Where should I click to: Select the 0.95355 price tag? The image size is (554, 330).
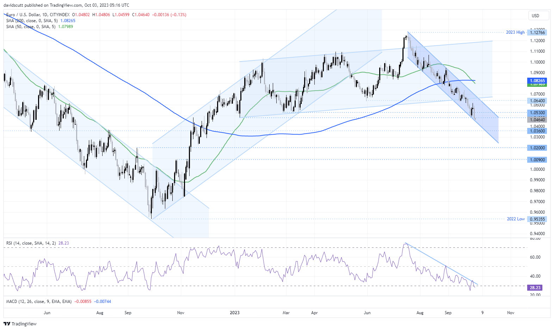pos(537,219)
